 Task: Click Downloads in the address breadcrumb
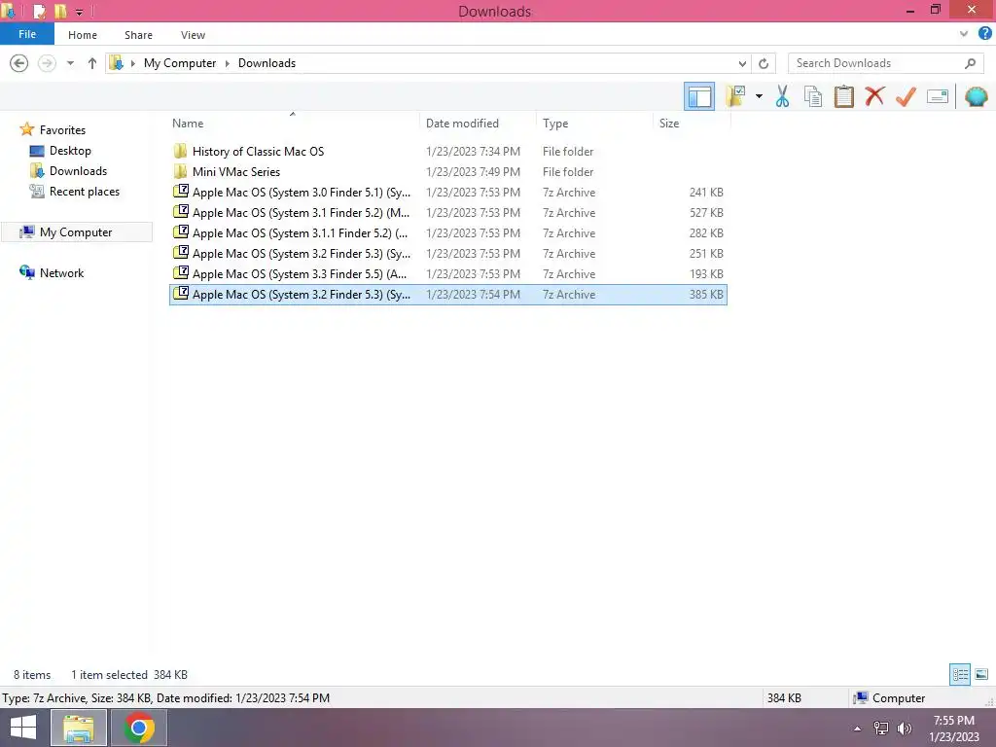[267, 63]
